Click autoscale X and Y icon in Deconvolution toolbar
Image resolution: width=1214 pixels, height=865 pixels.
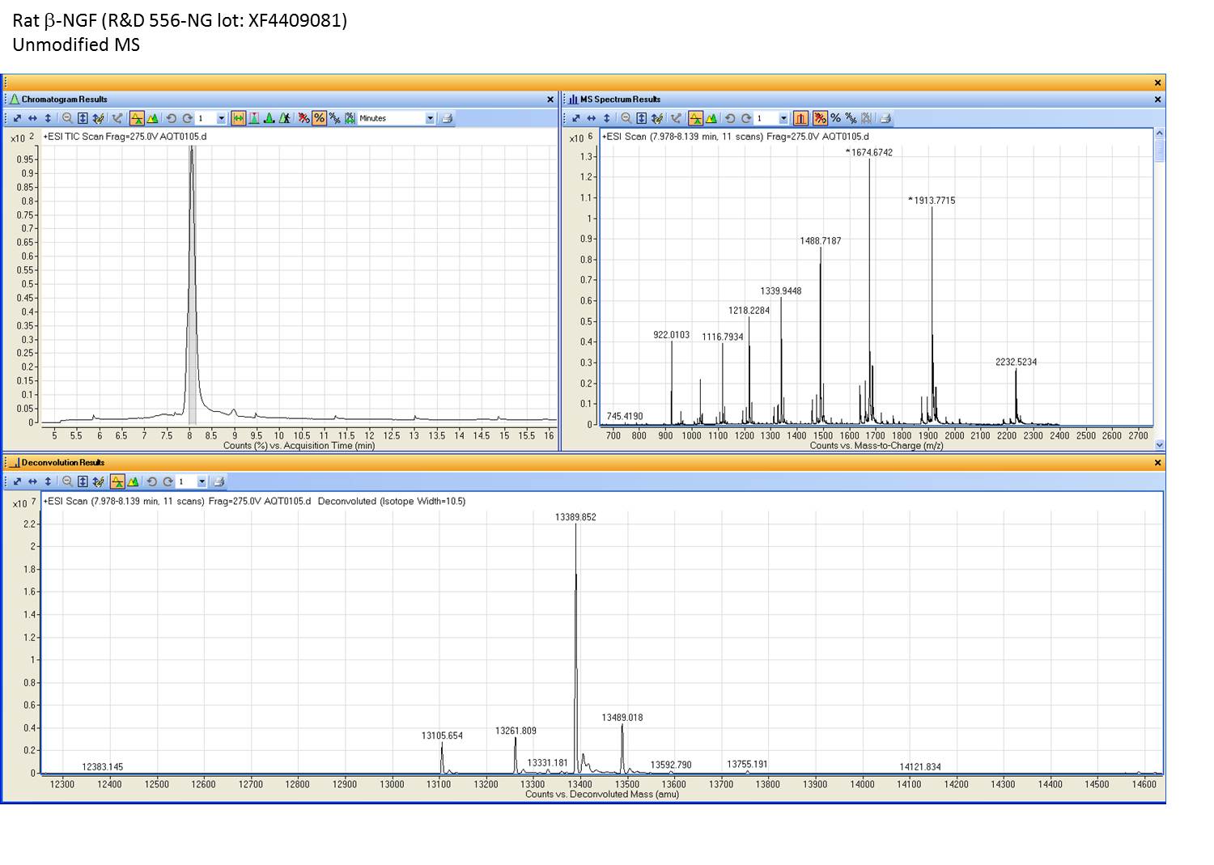(x=17, y=481)
